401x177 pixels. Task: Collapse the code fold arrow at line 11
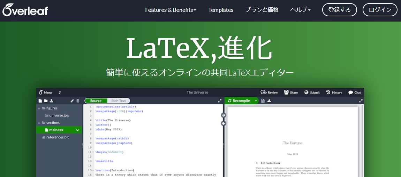(x=93, y=152)
